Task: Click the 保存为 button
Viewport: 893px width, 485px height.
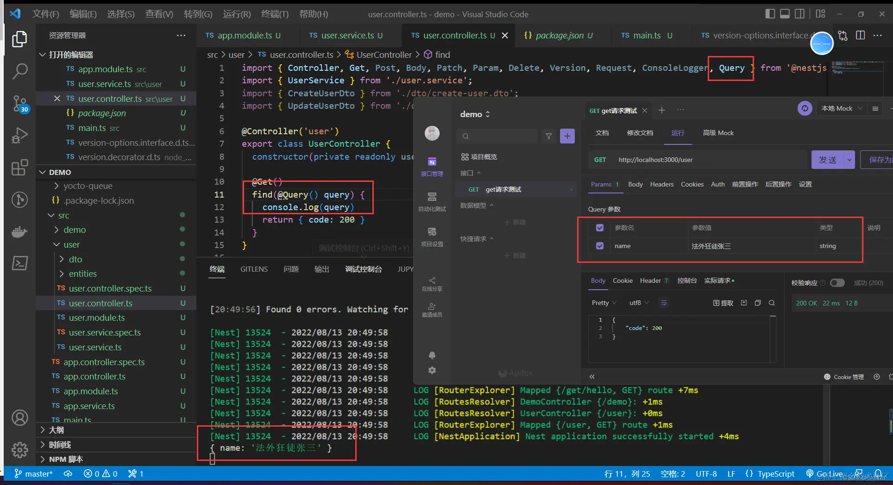Action: [877, 160]
